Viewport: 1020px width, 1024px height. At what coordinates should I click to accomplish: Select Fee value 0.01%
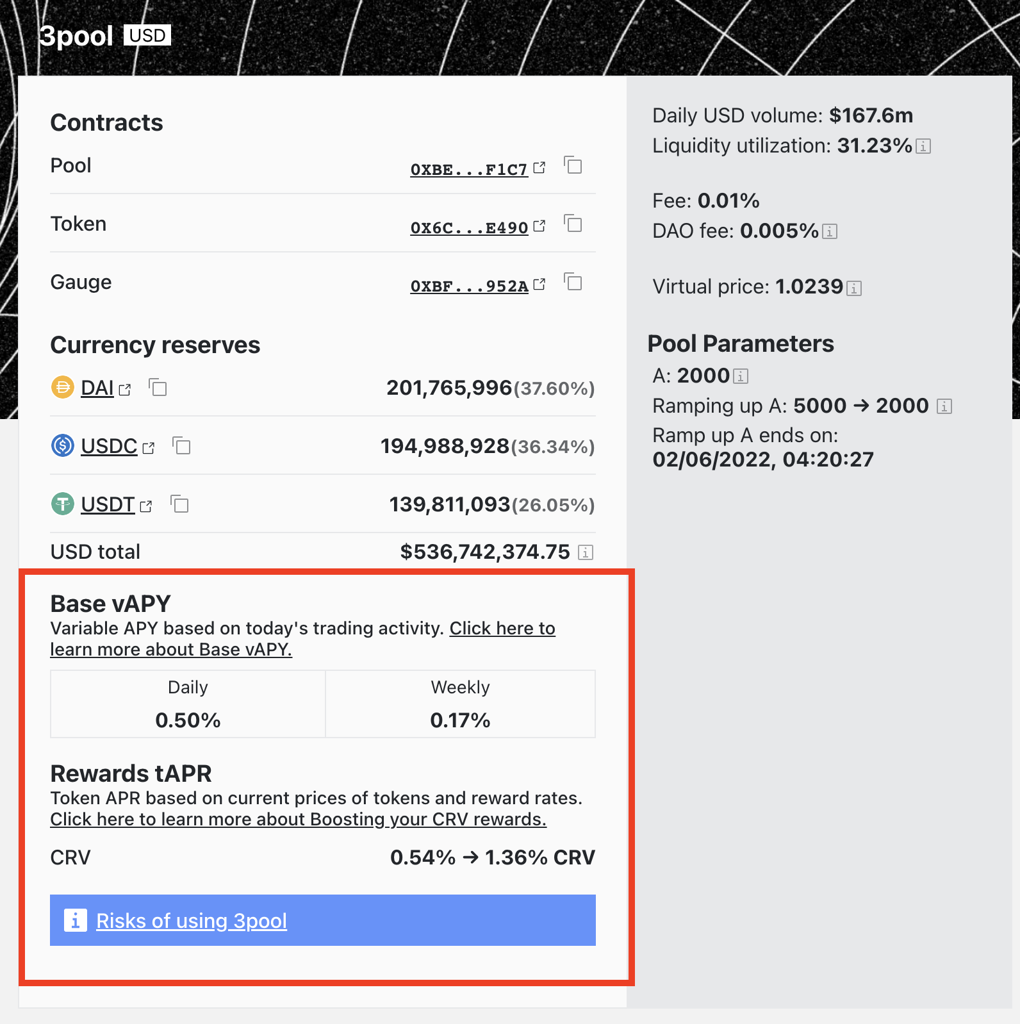[x=728, y=201]
